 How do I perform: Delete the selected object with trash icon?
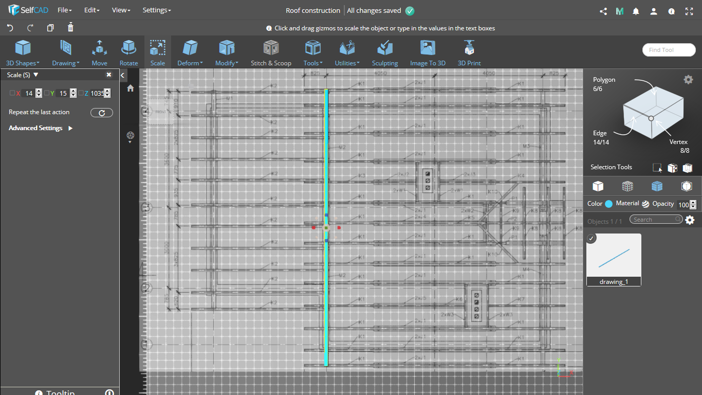70,27
